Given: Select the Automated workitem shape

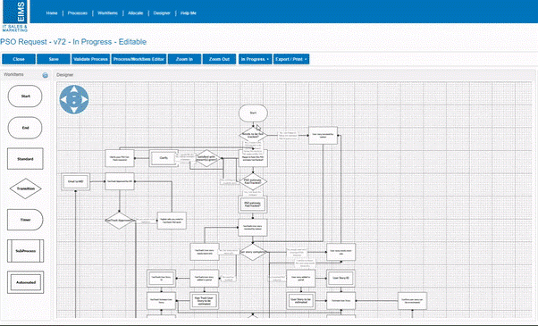Looking at the screenshot, I should [x=25, y=282].
